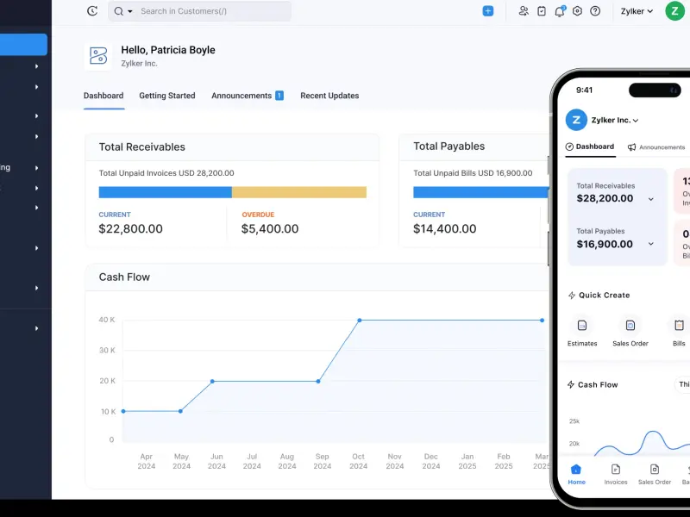Open the Zylker organization dropdown
The height and width of the screenshot is (517, 690).
[637, 11]
